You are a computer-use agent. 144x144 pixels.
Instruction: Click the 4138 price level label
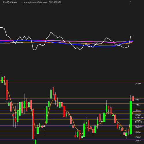tap(138, 105)
